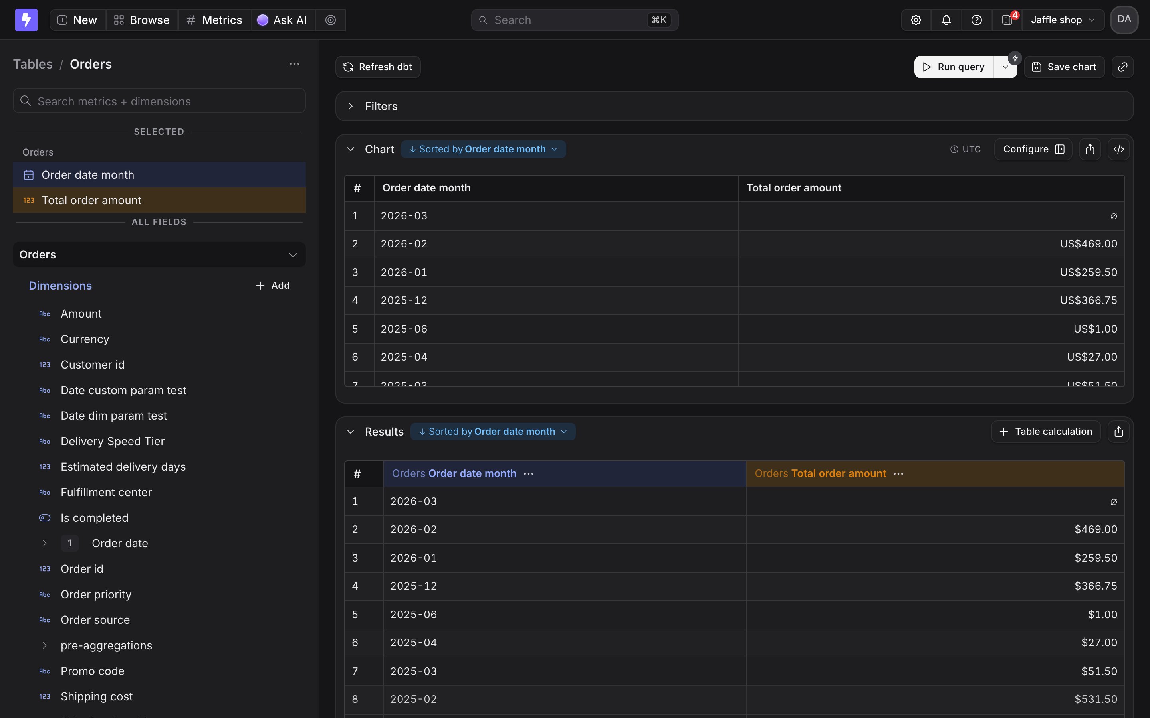Collapse the Orders table fields group
This screenshot has height=718, width=1150.
159,254
